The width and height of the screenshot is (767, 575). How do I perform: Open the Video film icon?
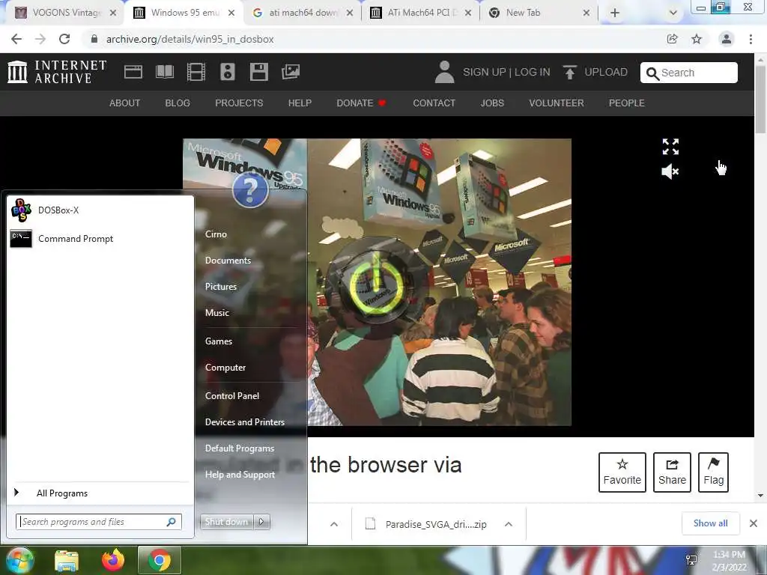(x=196, y=73)
